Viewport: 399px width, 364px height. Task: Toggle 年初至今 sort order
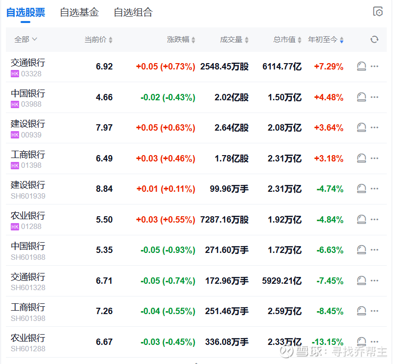coord(326,40)
